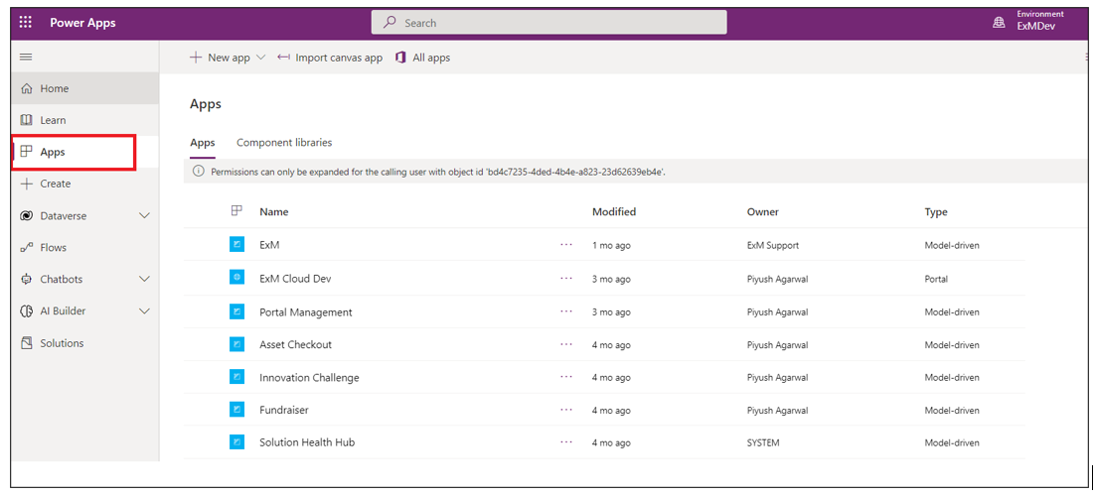Open the New app dropdown
The image size is (1095, 496).
(228, 58)
